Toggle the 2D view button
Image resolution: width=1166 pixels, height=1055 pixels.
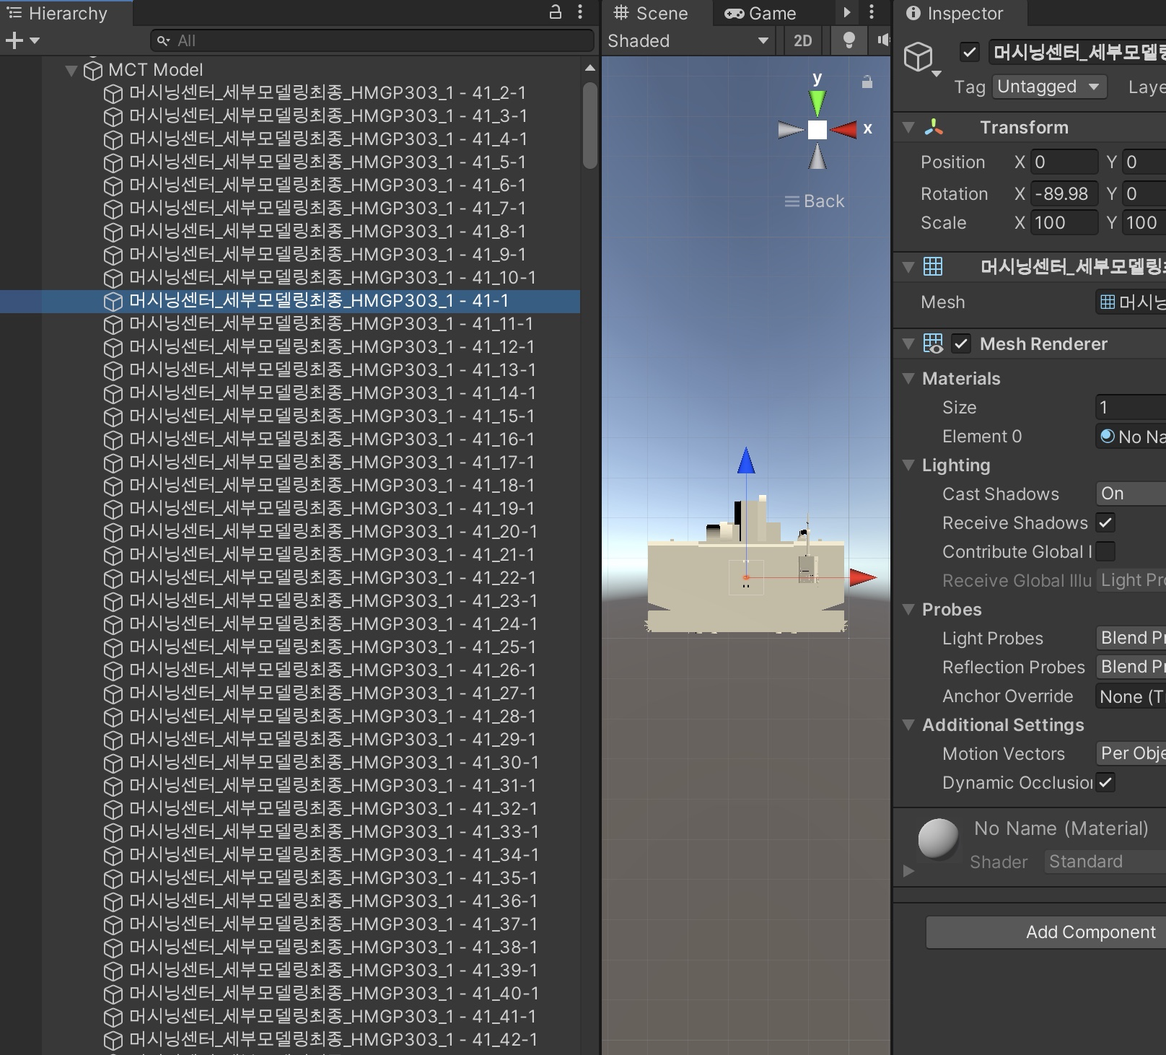click(x=803, y=41)
